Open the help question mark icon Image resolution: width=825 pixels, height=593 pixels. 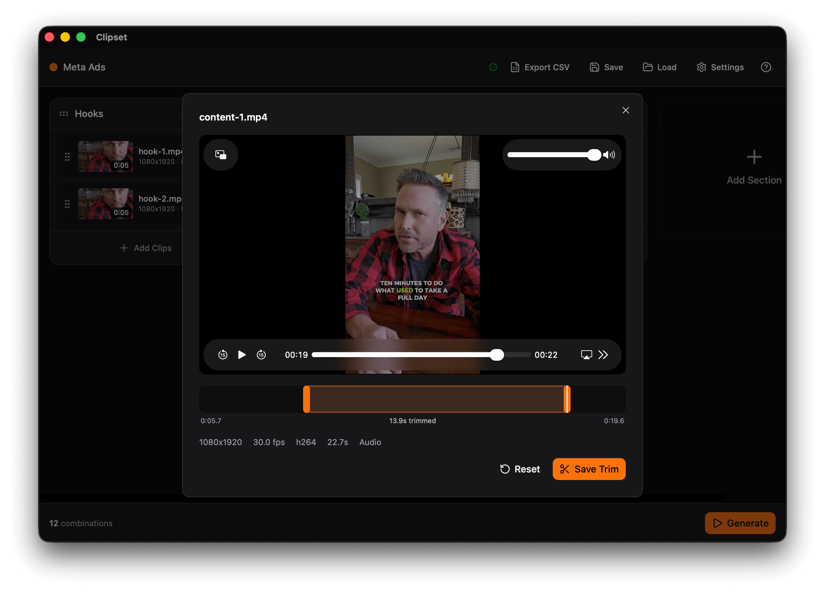click(766, 67)
